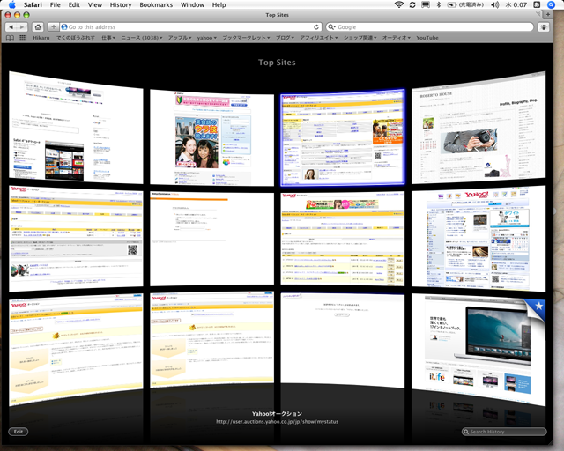Open the Bookmarks menu
This screenshot has width=564, height=451.
[156, 4]
